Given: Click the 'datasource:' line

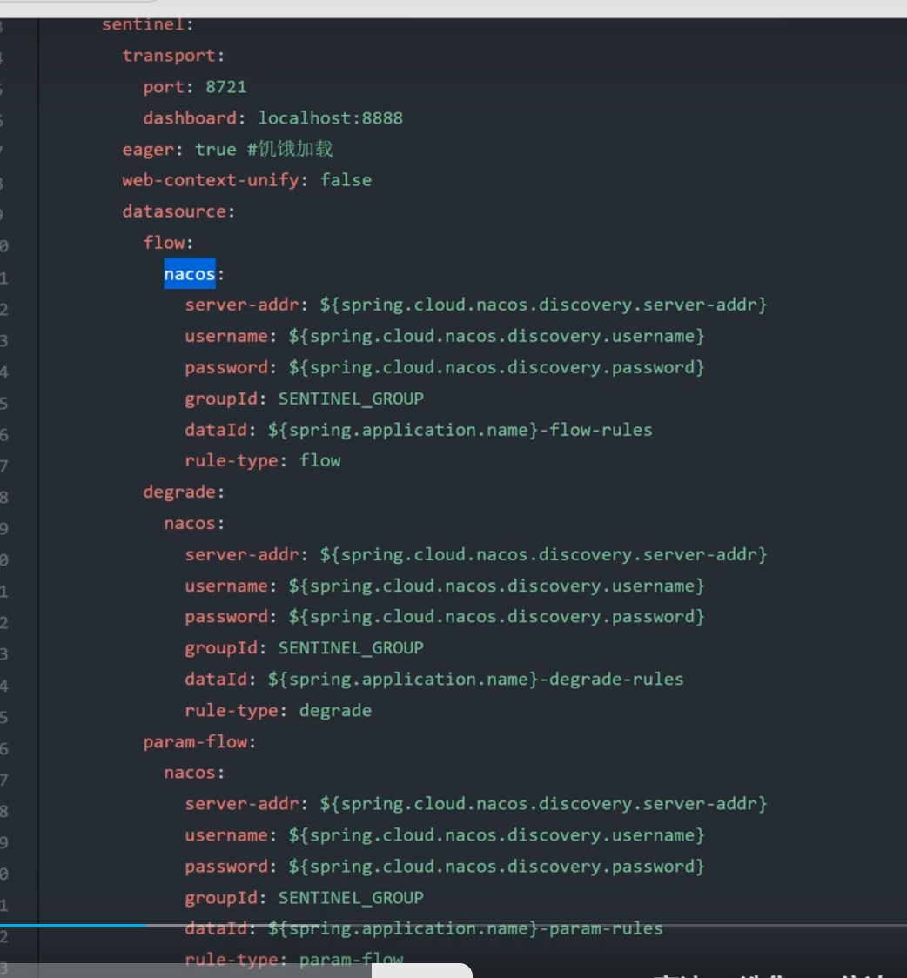Looking at the screenshot, I should (179, 211).
